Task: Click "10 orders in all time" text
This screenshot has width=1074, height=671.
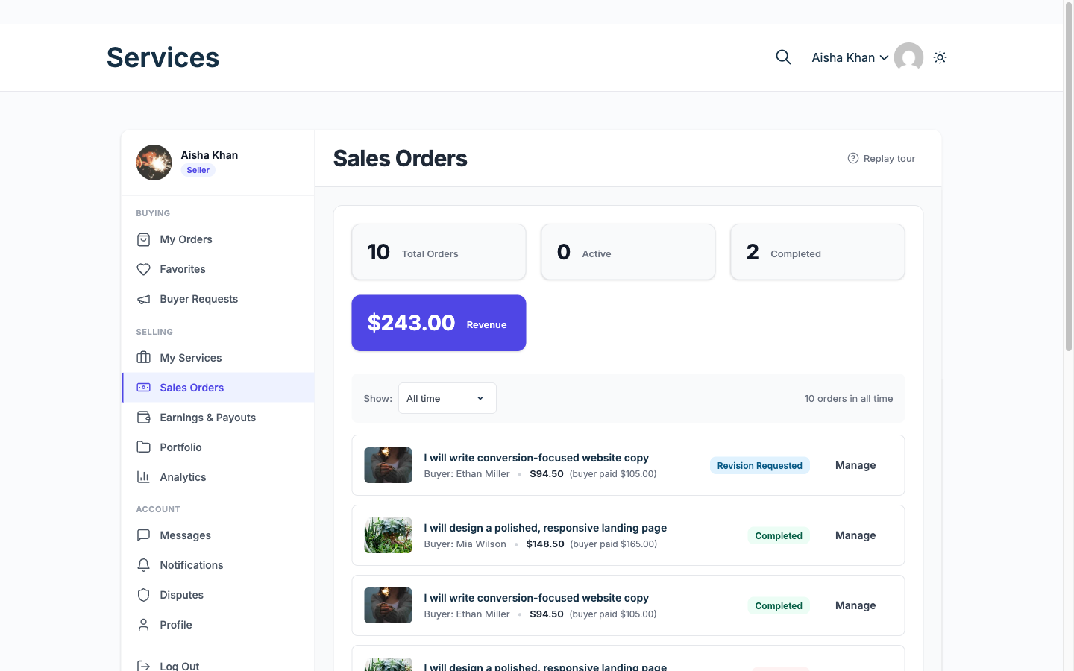Action: pyautogui.click(x=849, y=398)
